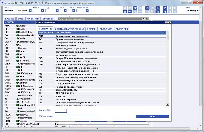The height and width of the screenshot is (132, 204).
Task: Click the pushpin toolbar icon
Action: click(x=165, y=8)
